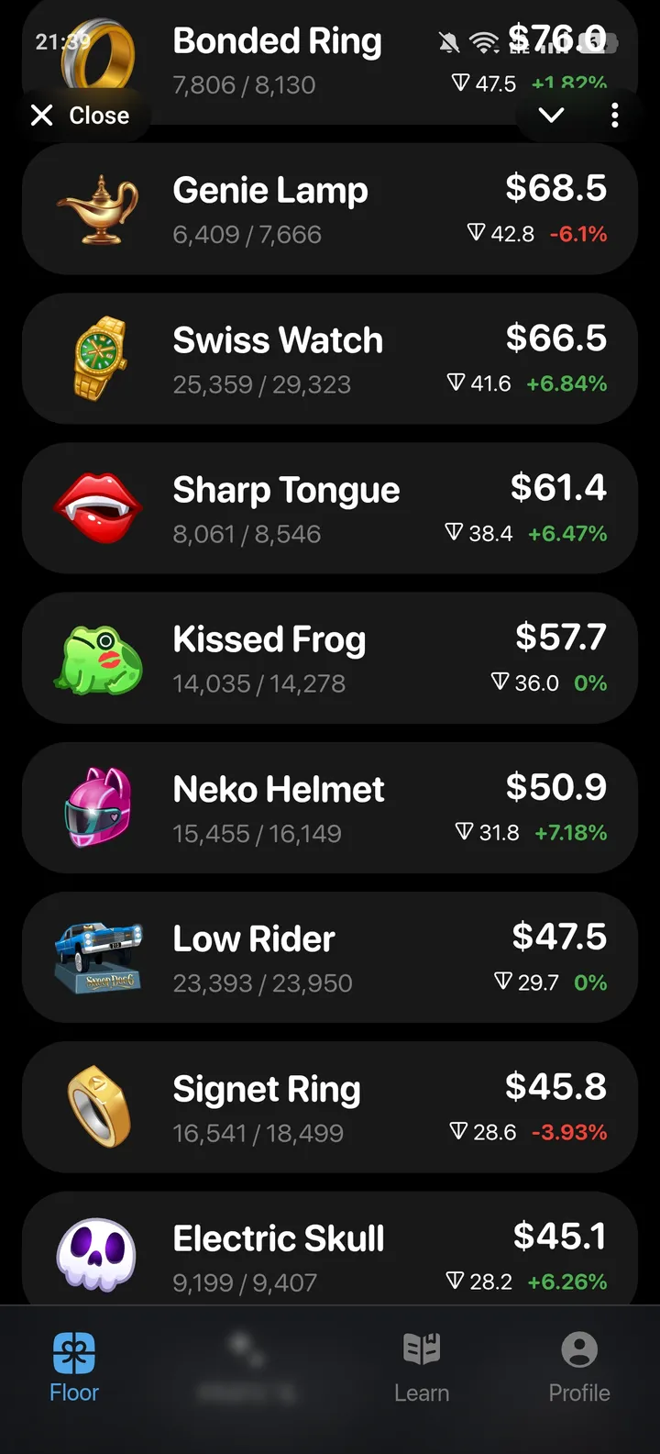This screenshot has width=660, height=1454.
Task: Tap the Kissed Frog $57.7 price
Action: click(x=560, y=638)
